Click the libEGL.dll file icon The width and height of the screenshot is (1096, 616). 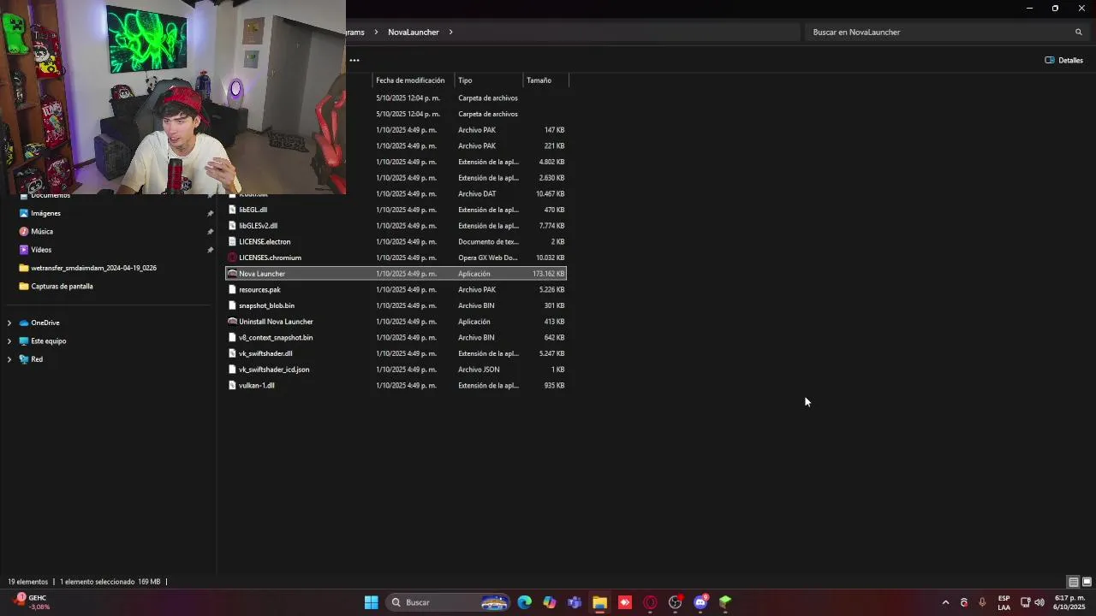pyautogui.click(x=232, y=210)
